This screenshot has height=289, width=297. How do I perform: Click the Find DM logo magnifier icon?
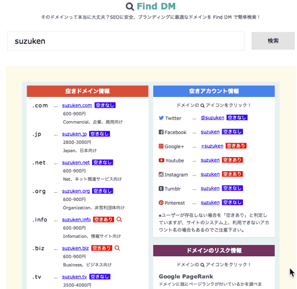click(130, 7)
